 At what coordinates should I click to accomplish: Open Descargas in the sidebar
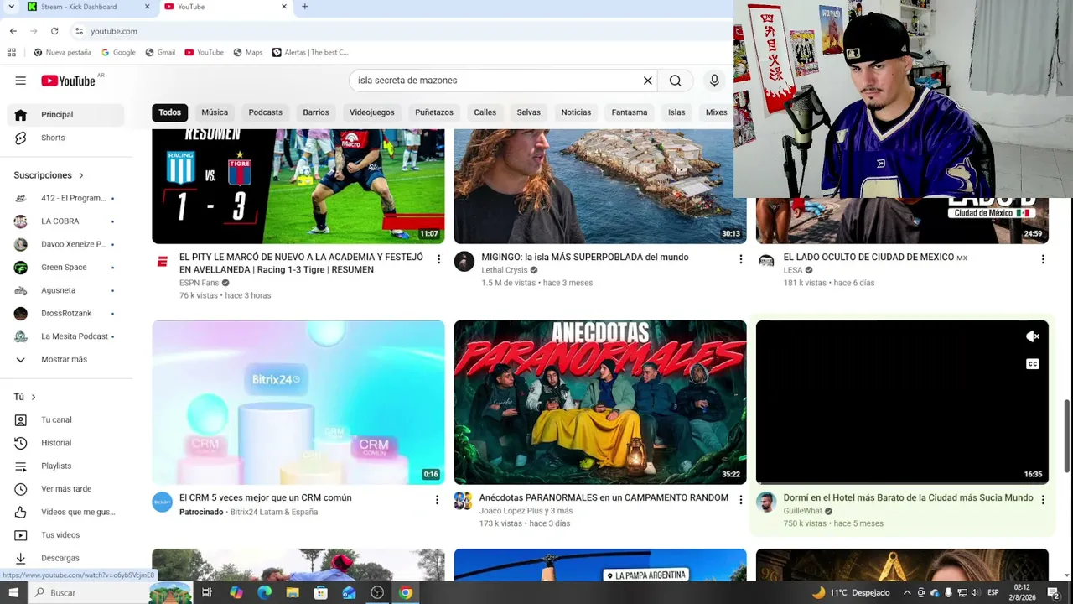click(66, 558)
